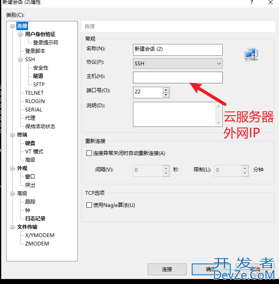Select 突出 under 外观
Image resolution: width=279 pixels, height=284 pixels.
pos(30,185)
